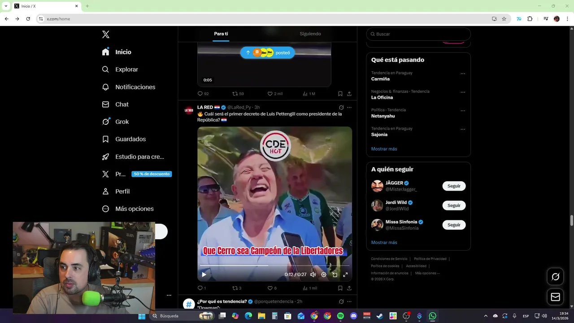Screen dimensions: 574x323
Task: Bookmark this page with the star
Action: pos(504,19)
